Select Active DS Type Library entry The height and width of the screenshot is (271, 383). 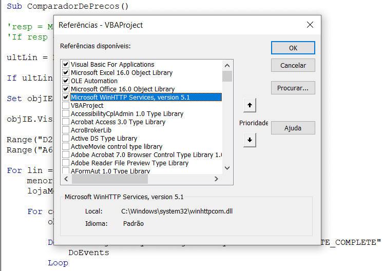click(104, 139)
